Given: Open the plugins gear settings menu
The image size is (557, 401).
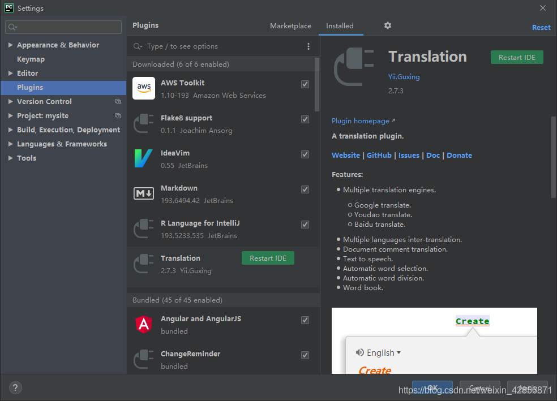Looking at the screenshot, I should (x=388, y=25).
